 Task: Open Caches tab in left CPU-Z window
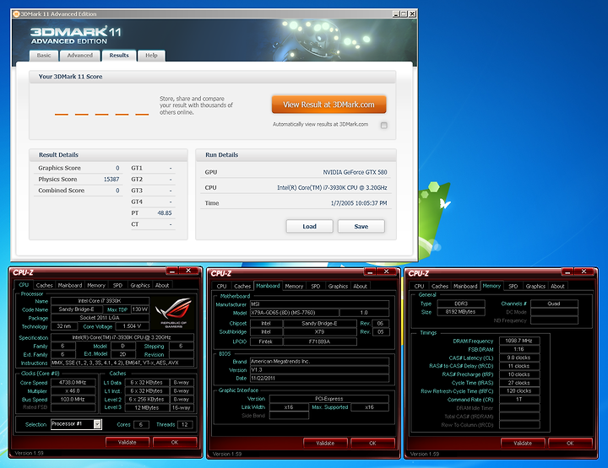(44, 285)
